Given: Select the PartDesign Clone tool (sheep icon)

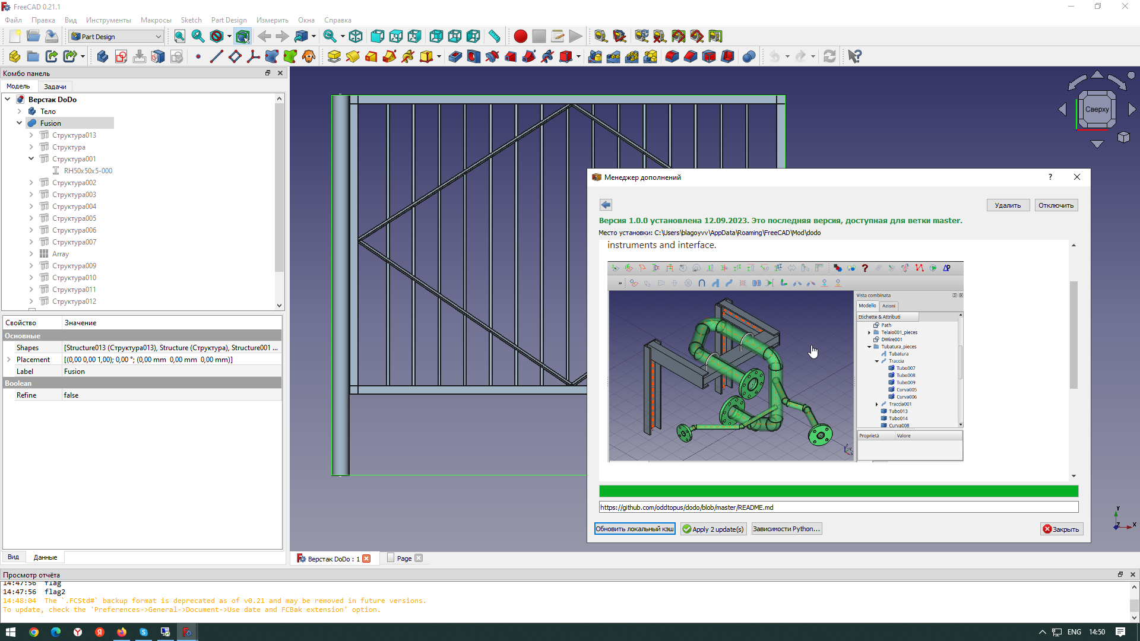Looking at the screenshot, I should pos(308,56).
